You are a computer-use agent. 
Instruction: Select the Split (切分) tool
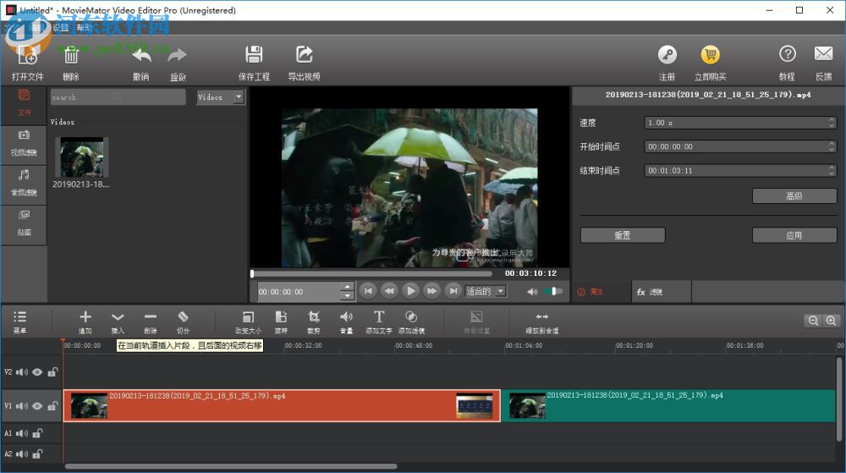click(x=183, y=317)
